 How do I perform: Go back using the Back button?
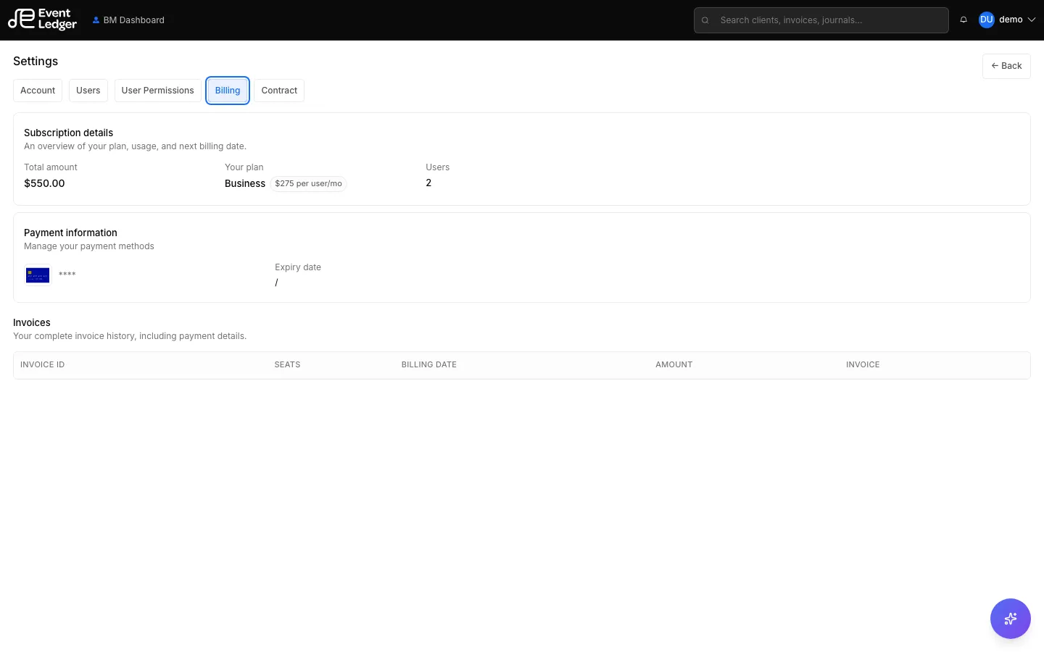coord(1006,66)
